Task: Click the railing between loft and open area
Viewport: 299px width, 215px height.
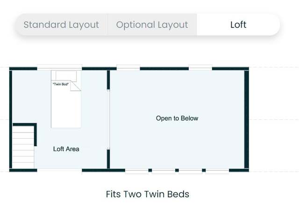Action: point(108,119)
